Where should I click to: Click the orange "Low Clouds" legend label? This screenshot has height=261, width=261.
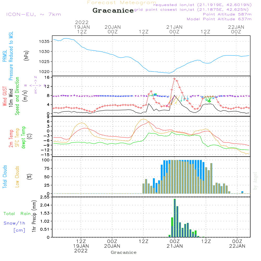(x=17, y=177)
